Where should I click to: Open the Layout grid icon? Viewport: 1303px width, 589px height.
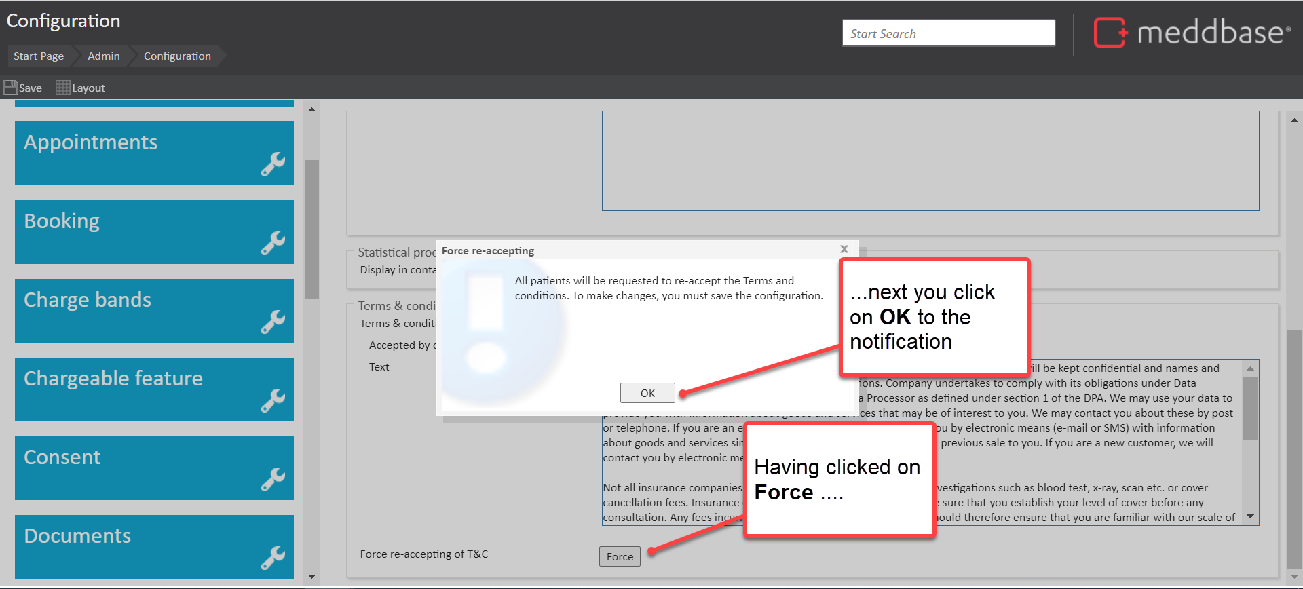tap(62, 88)
